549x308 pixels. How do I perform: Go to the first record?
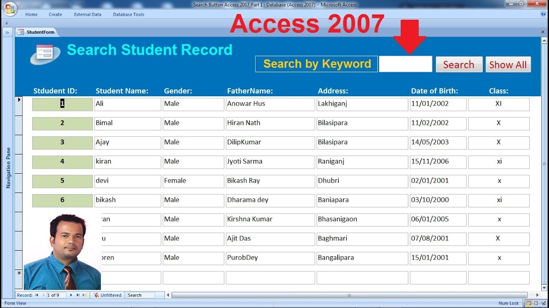pos(37,295)
